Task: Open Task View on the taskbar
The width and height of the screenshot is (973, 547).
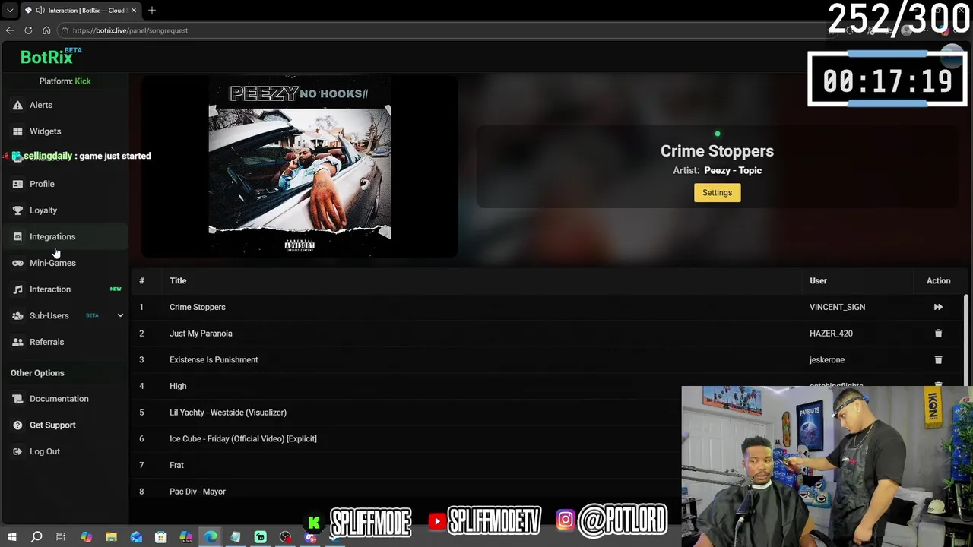Action: (61, 537)
